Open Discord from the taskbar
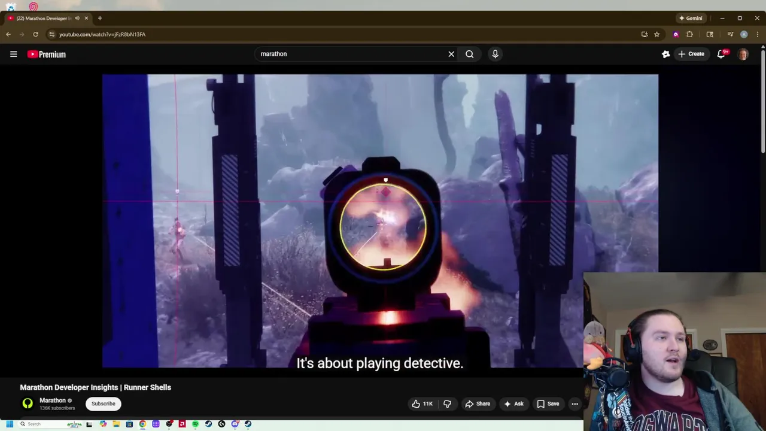This screenshot has height=431, width=766. point(235,424)
